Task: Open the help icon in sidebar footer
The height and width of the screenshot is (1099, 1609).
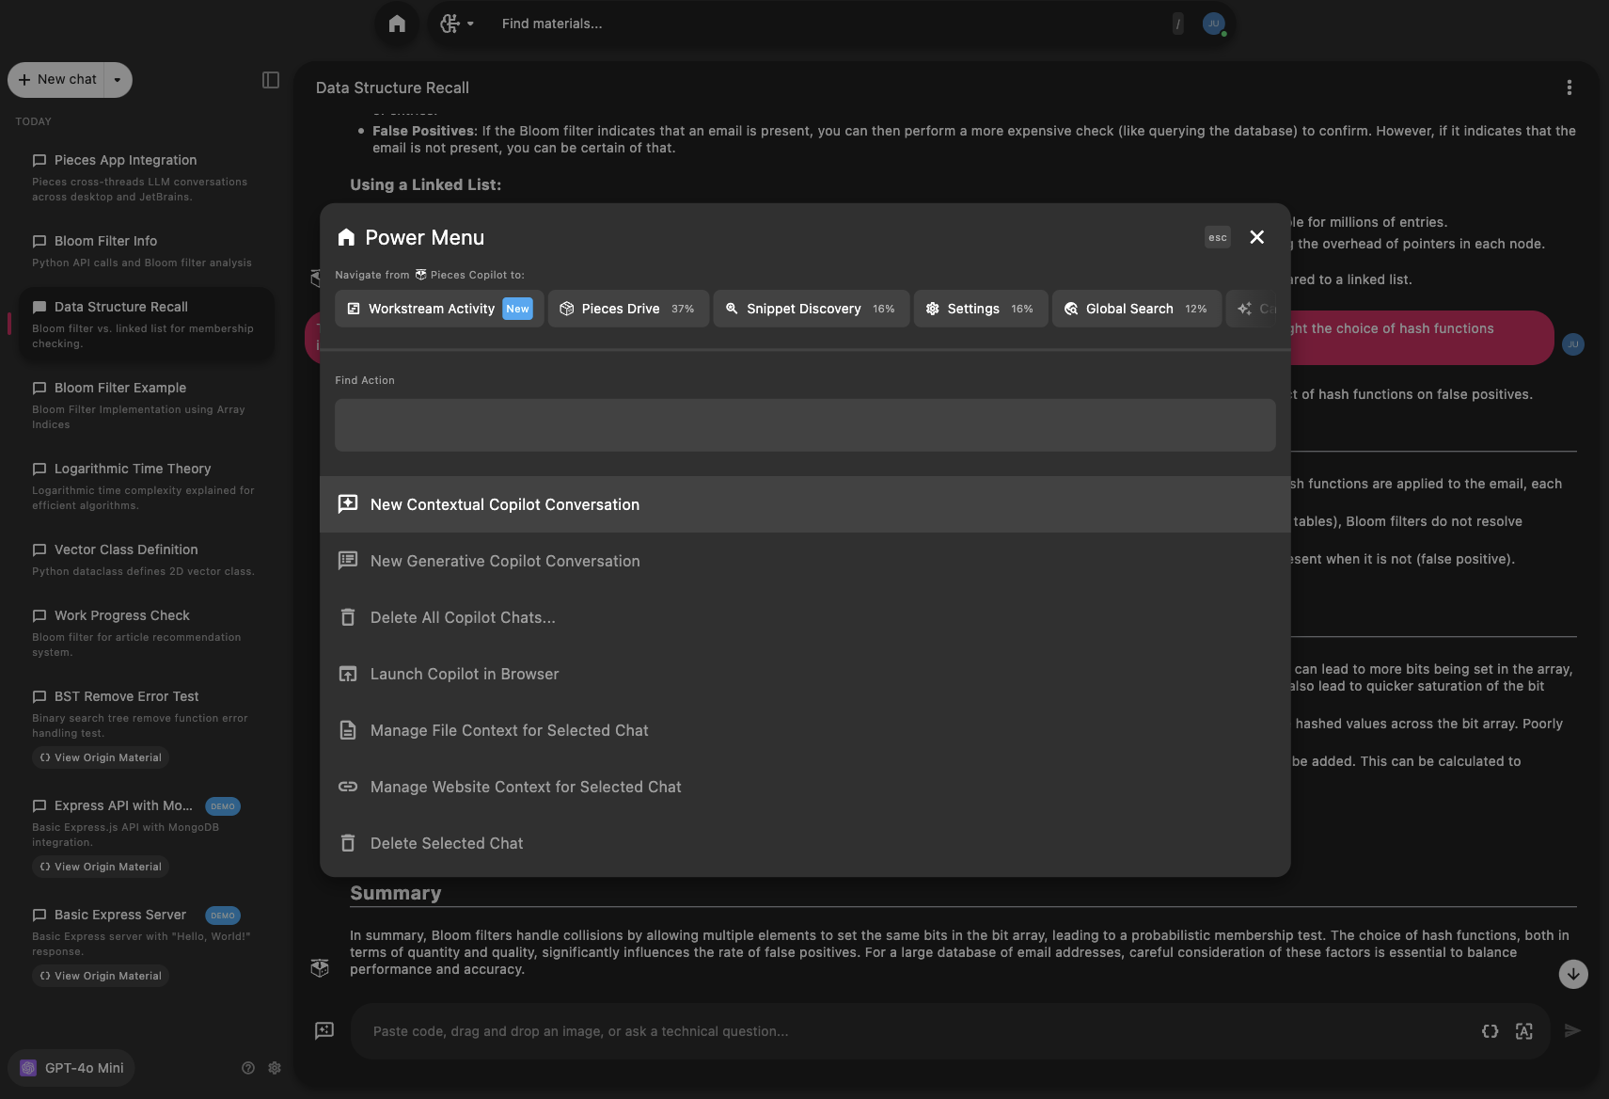Action: pyautogui.click(x=248, y=1068)
